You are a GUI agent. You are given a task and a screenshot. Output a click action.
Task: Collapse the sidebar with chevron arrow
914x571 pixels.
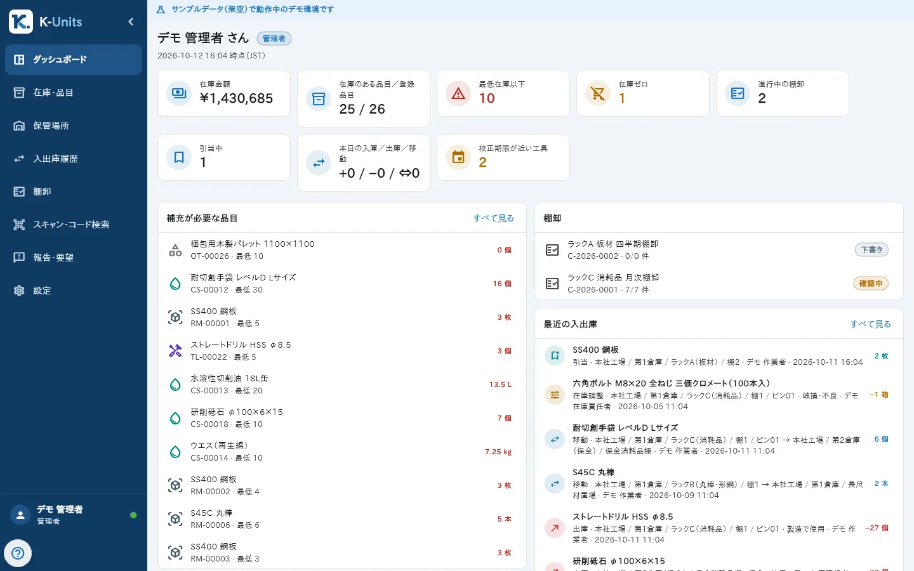[x=131, y=22]
